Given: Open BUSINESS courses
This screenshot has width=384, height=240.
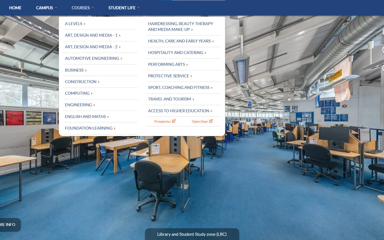Looking at the screenshot, I should [x=76, y=70].
